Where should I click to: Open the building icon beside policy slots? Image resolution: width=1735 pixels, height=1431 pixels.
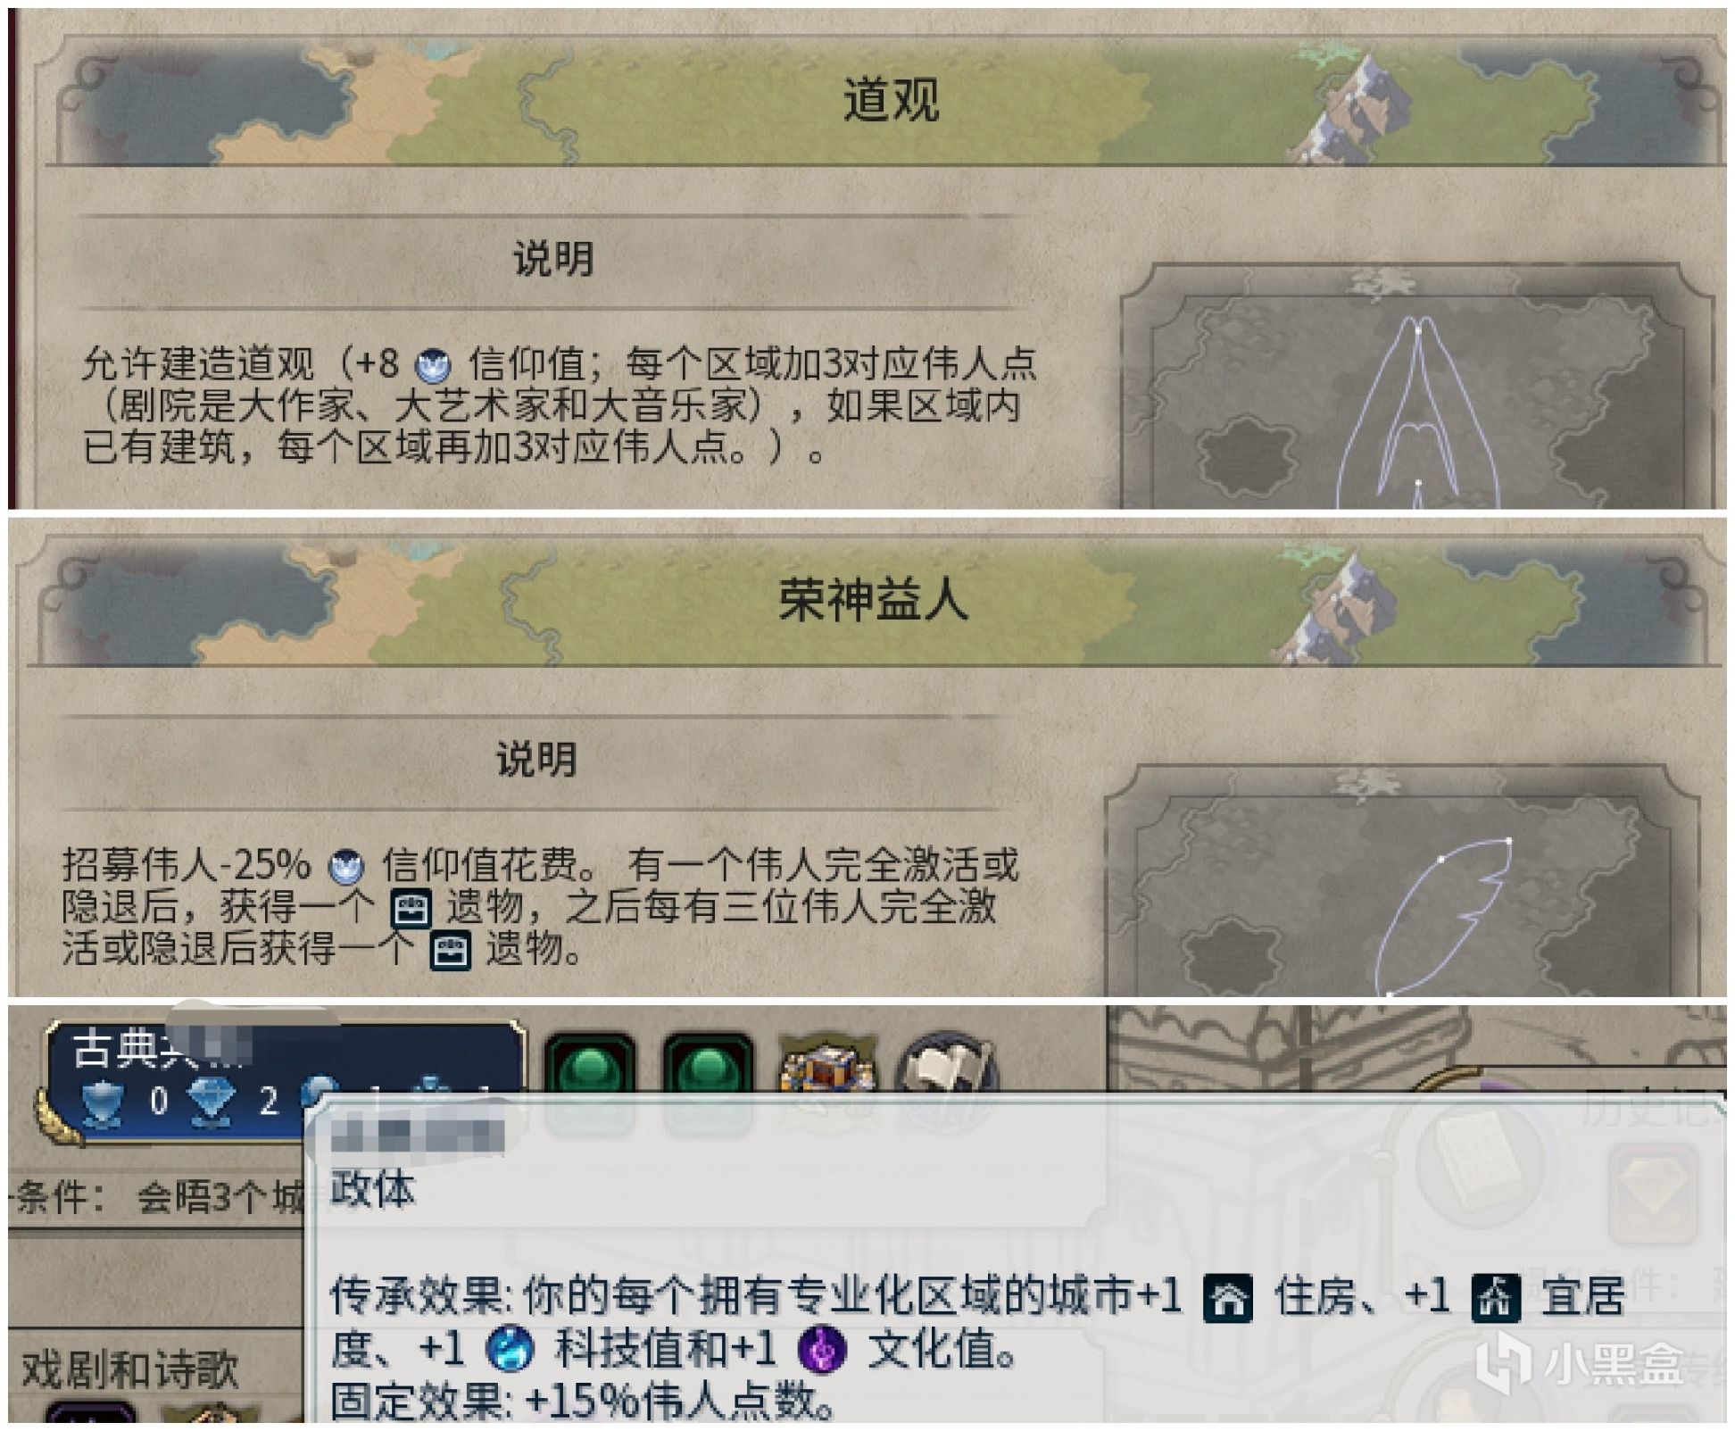(x=826, y=1066)
